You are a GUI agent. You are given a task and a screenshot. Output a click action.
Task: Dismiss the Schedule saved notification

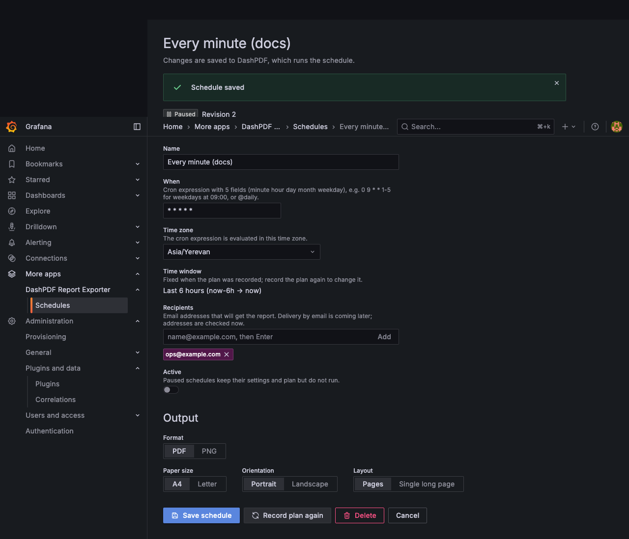click(557, 83)
